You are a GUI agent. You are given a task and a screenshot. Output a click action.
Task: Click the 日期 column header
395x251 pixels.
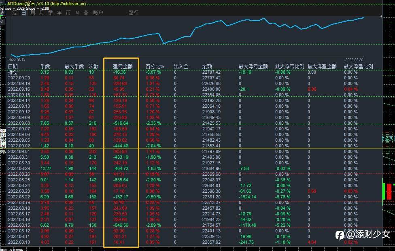coord(13,66)
